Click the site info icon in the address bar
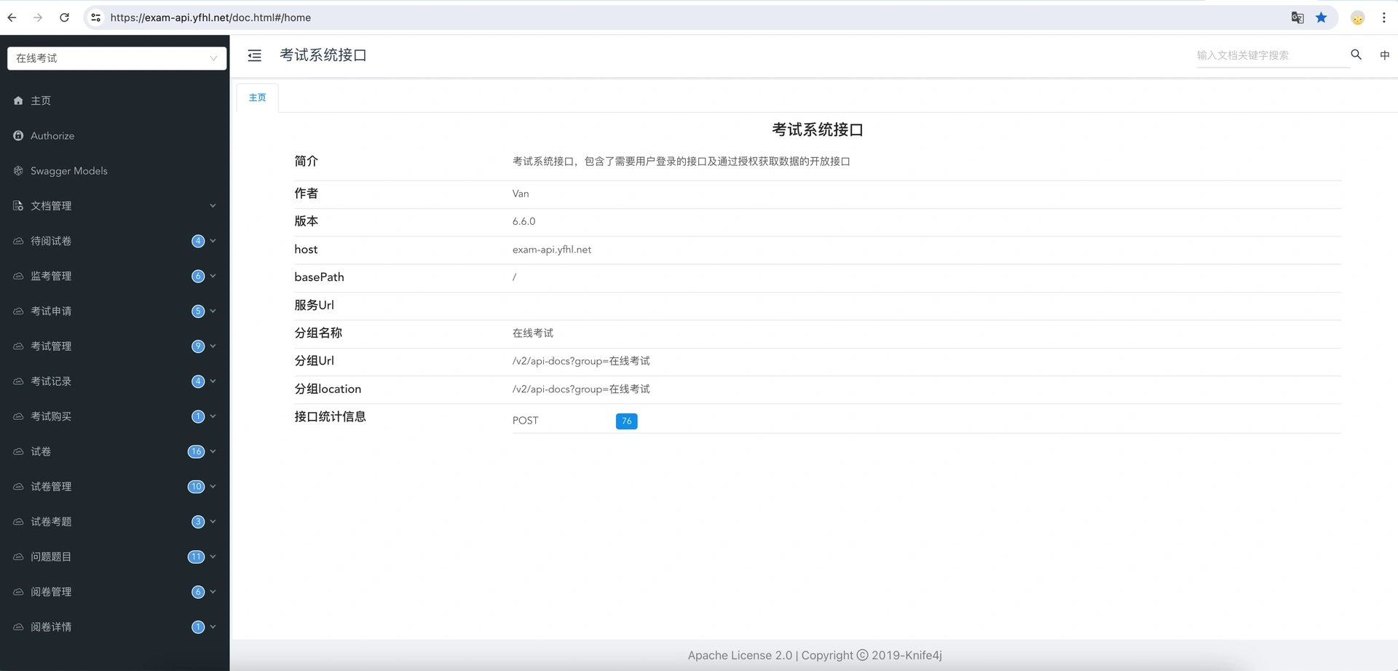The image size is (1398, 671). click(x=95, y=17)
